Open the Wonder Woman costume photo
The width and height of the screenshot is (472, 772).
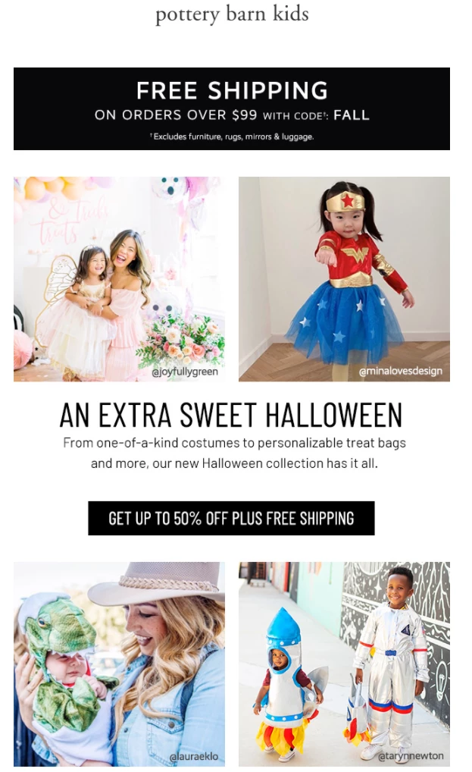pos(344,279)
